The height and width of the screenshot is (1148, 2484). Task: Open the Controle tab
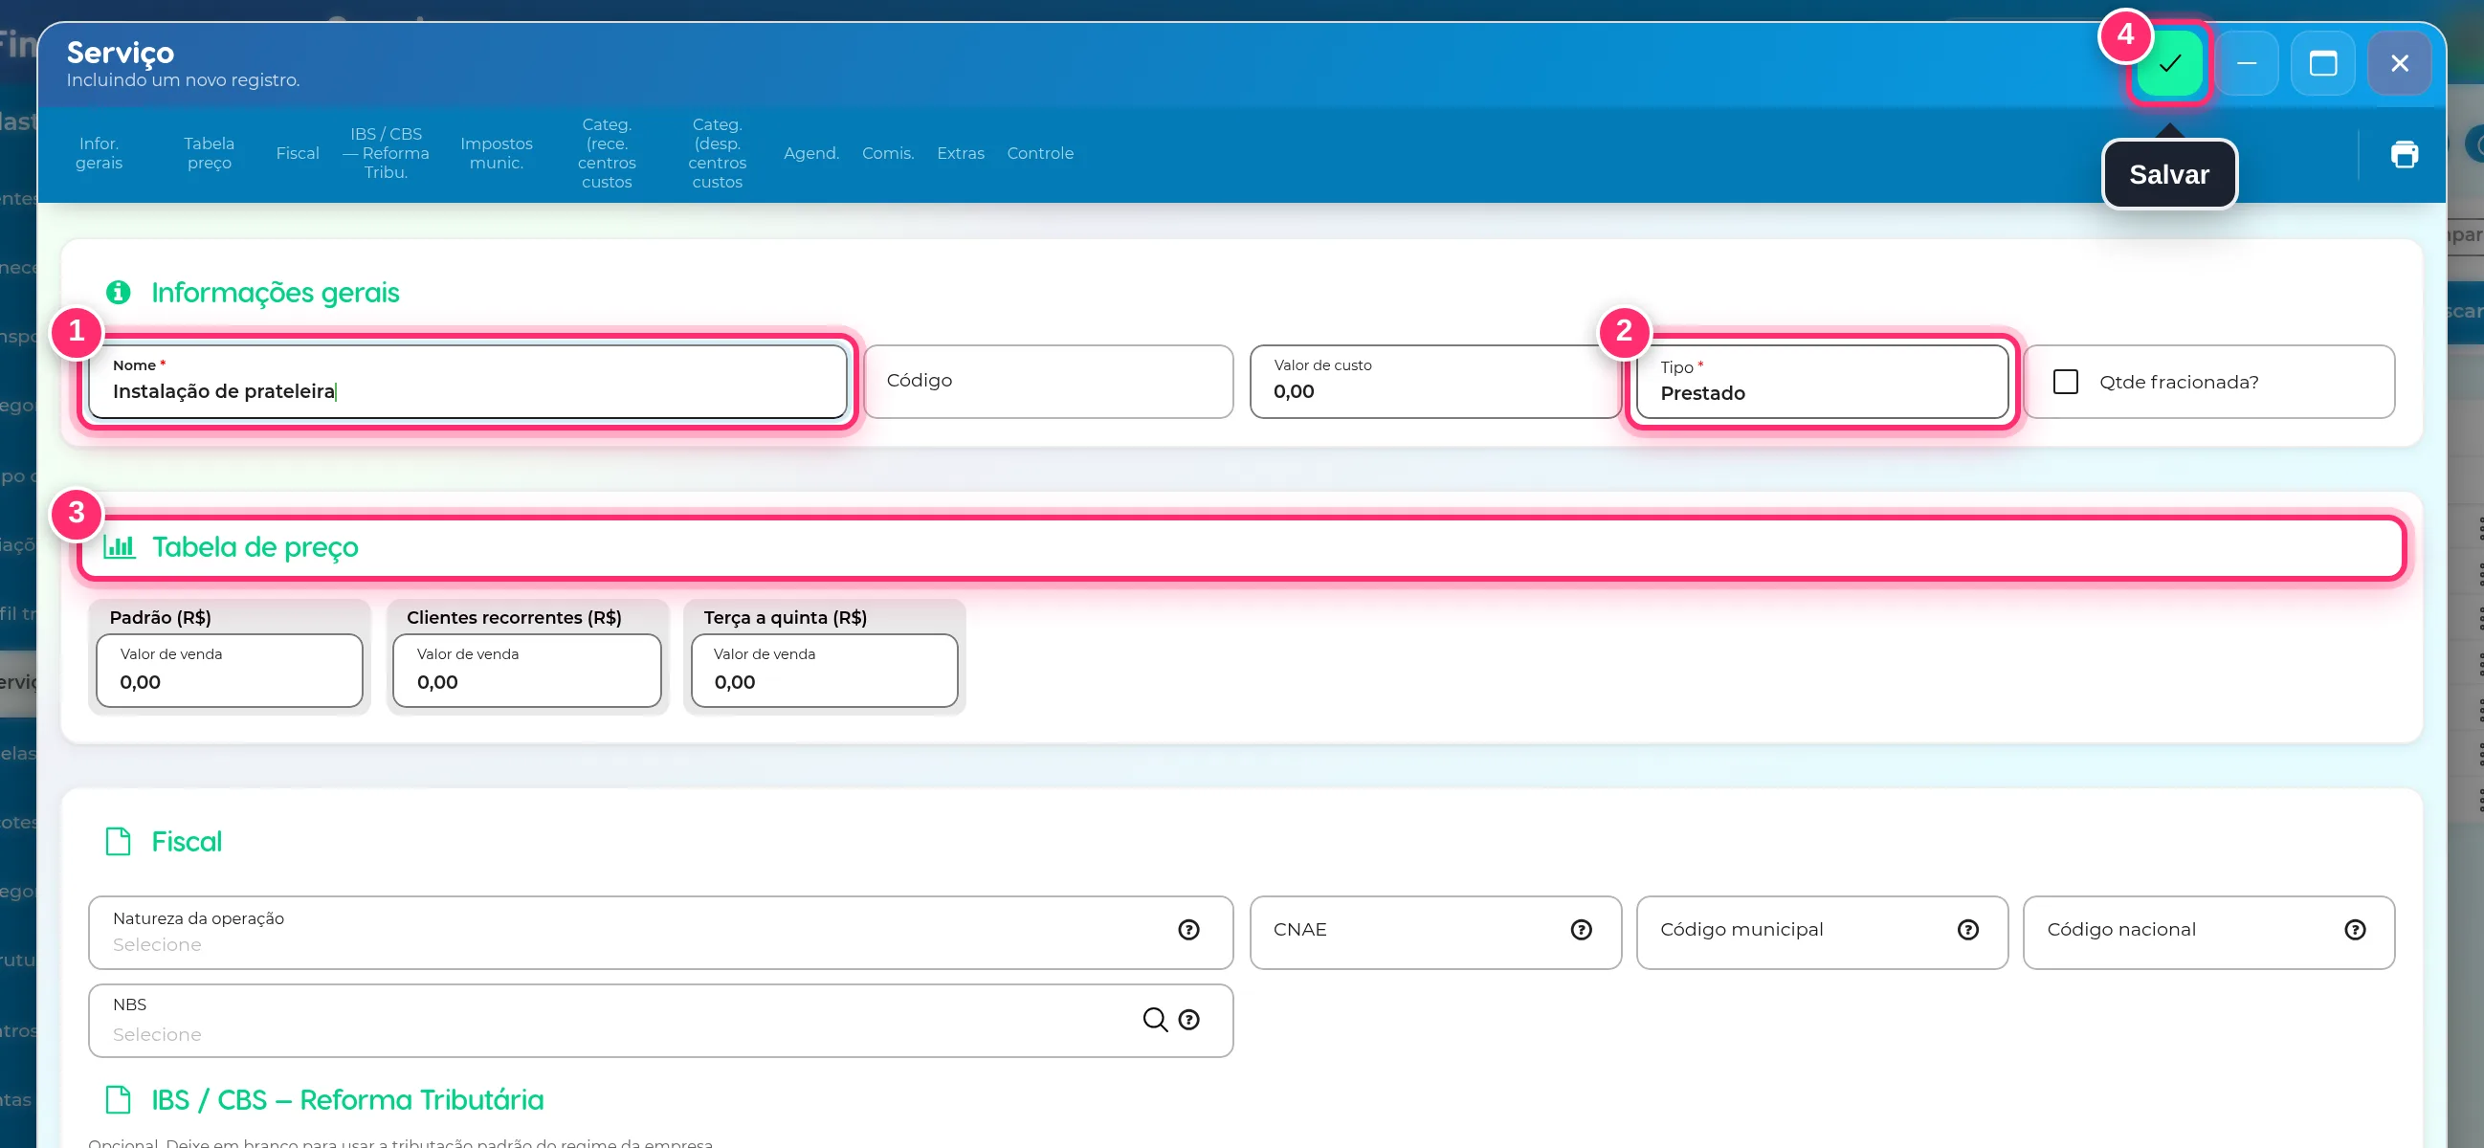point(1039,153)
